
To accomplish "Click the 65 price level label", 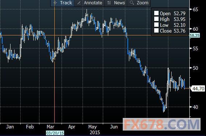I will [196, 9].
